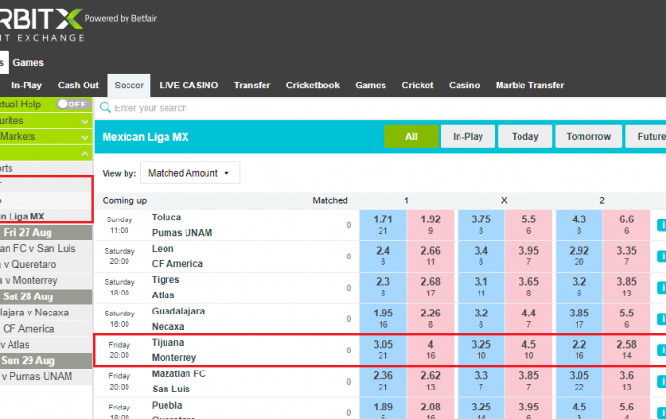Lay CF America at 3.35

coord(626,257)
